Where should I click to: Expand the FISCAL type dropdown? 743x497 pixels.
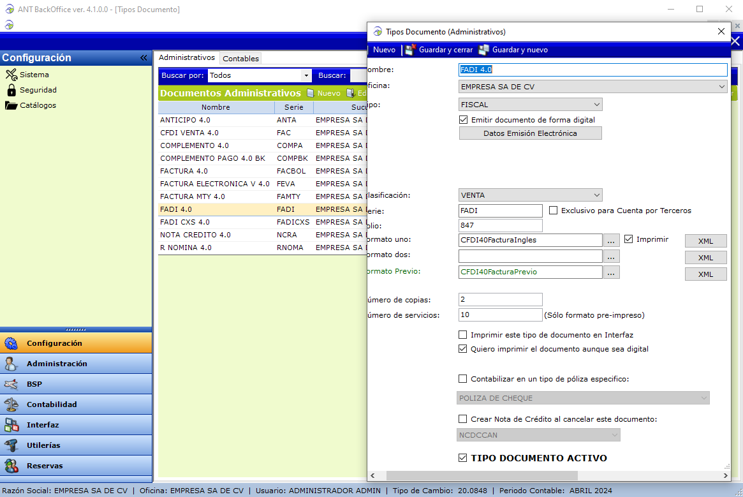(596, 105)
